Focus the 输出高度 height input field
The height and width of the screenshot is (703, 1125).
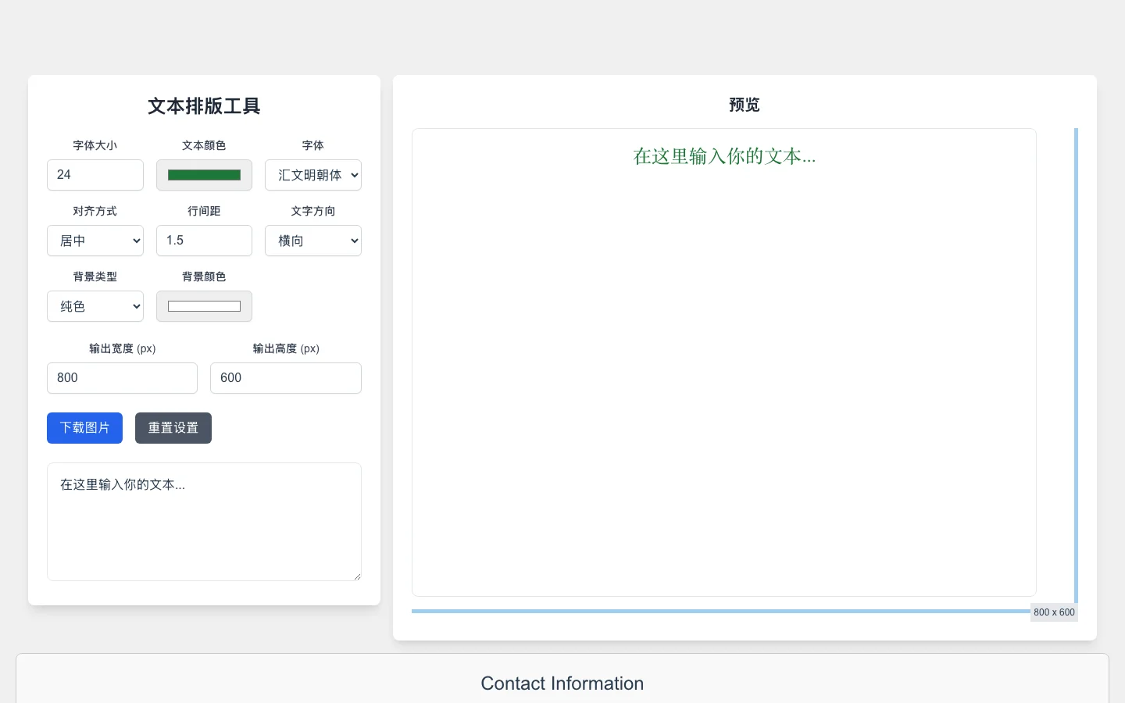click(286, 378)
